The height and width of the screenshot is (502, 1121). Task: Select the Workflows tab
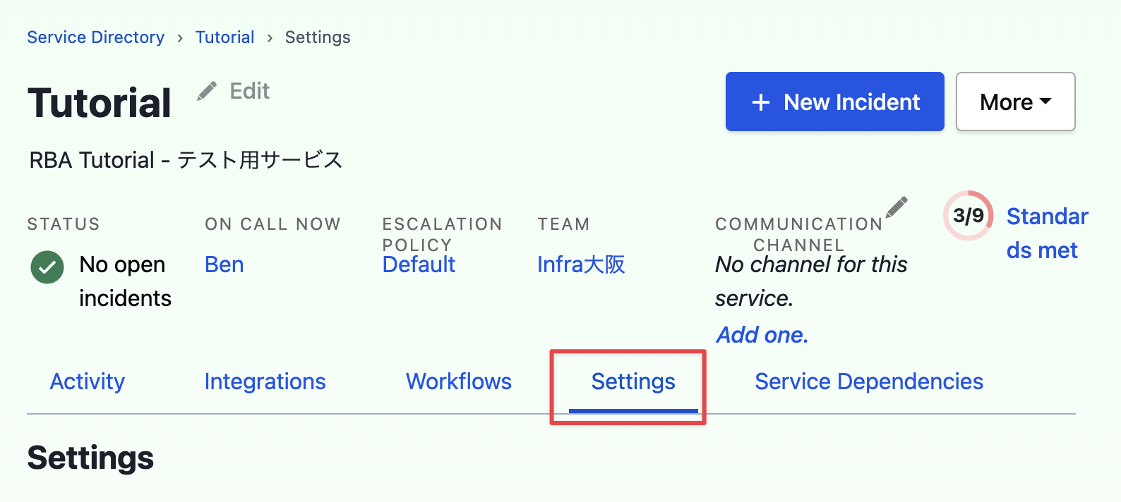pos(459,381)
